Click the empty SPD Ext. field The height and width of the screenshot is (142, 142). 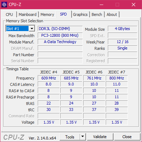tap(122, 35)
